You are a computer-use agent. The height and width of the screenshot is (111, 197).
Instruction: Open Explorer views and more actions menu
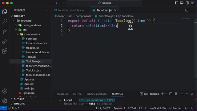tap(47, 10)
